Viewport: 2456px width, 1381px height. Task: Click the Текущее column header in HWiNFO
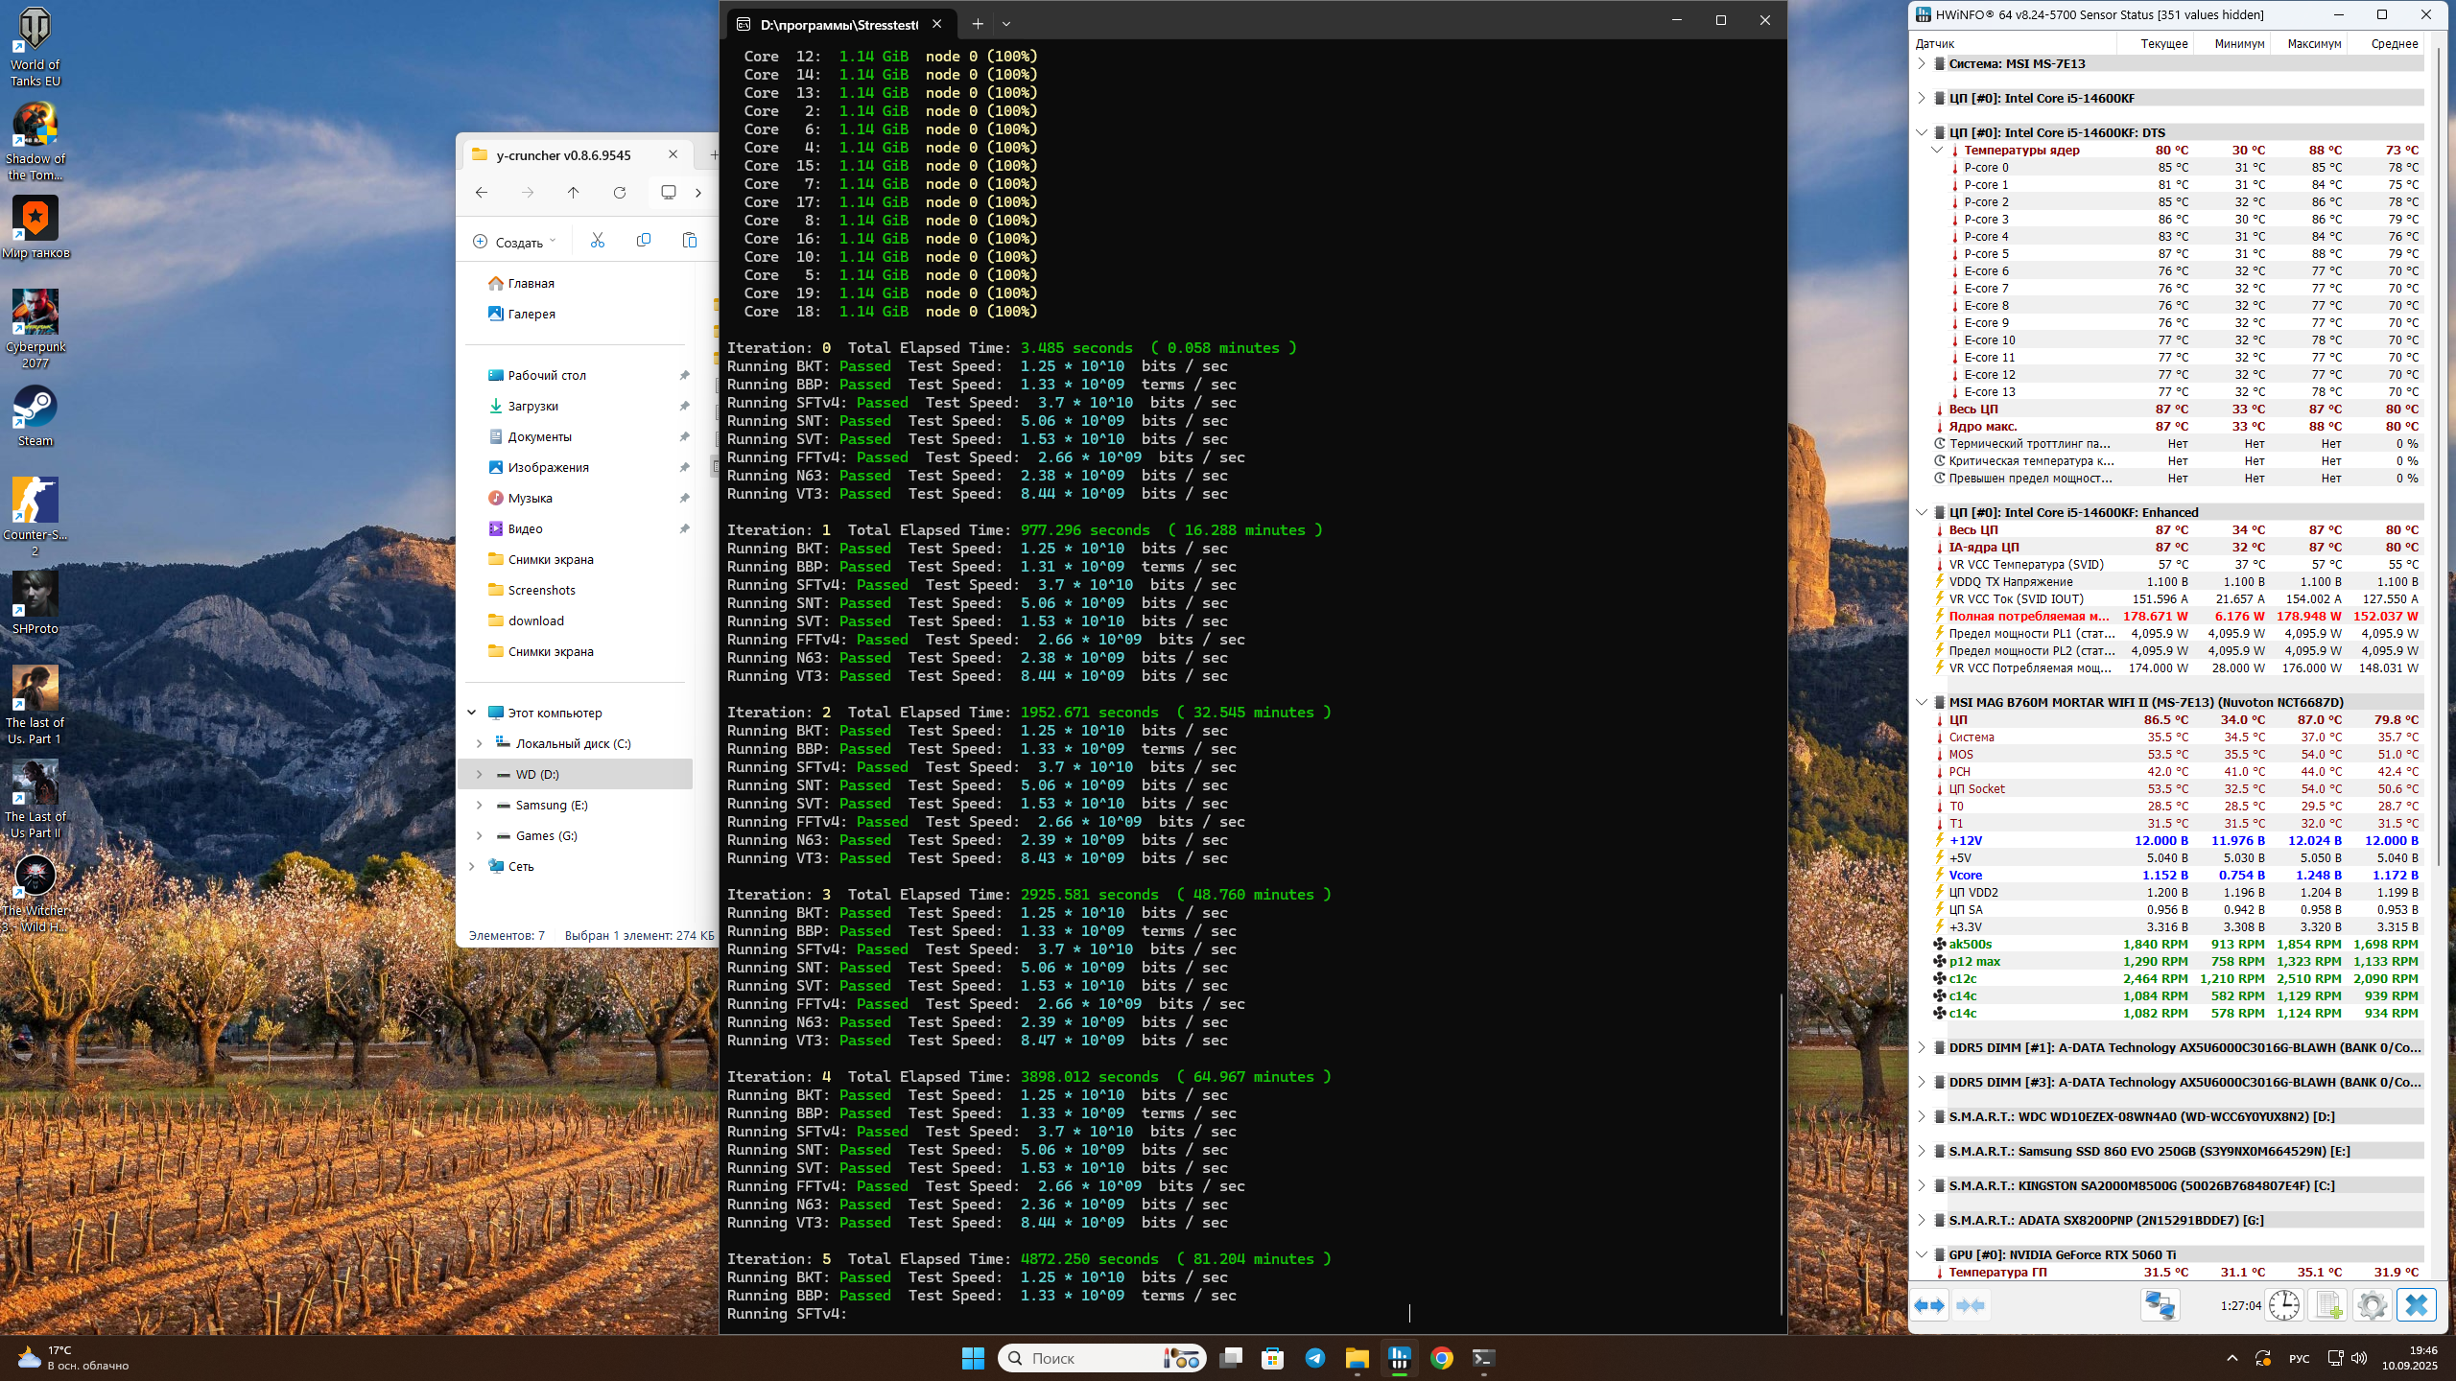2164,43
